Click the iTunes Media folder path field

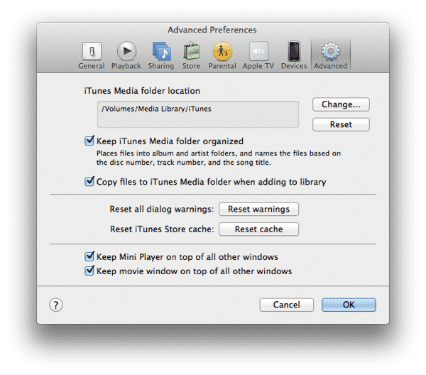click(x=197, y=114)
